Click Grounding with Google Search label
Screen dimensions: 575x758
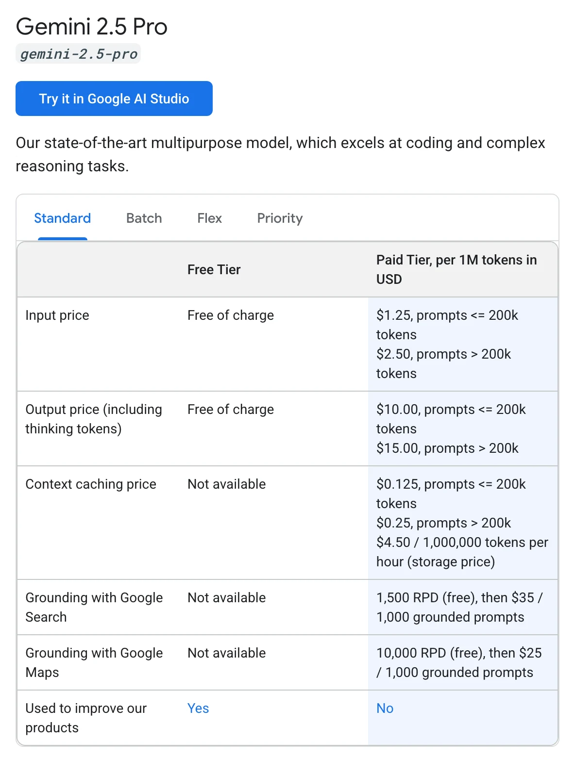(x=94, y=608)
